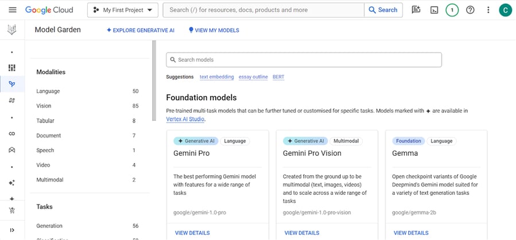
Task: Filter models by Vision modality
Action: [x=44, y=106]
